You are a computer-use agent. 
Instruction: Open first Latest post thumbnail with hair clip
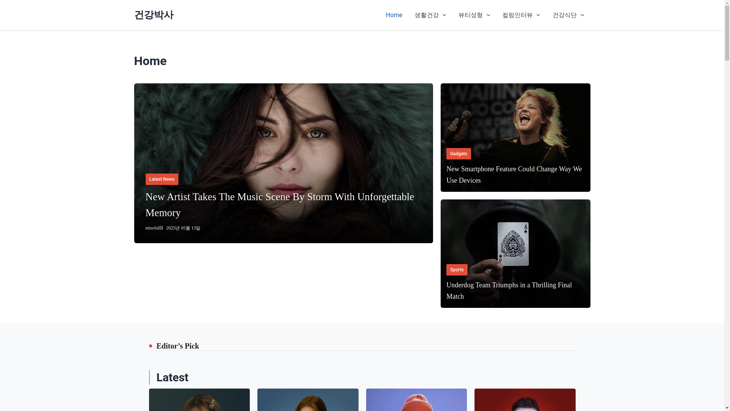[199, 400]
